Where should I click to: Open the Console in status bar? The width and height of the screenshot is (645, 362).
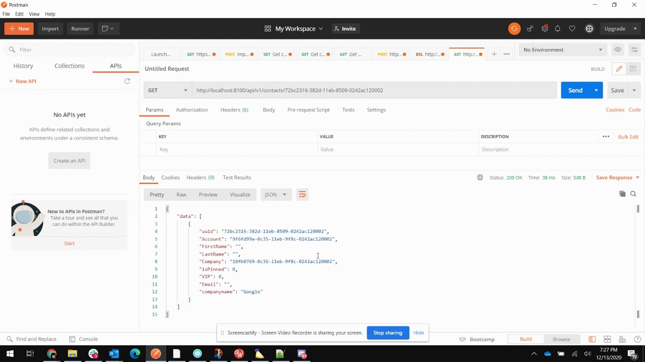pyautogui.click(x=84, y=339)
